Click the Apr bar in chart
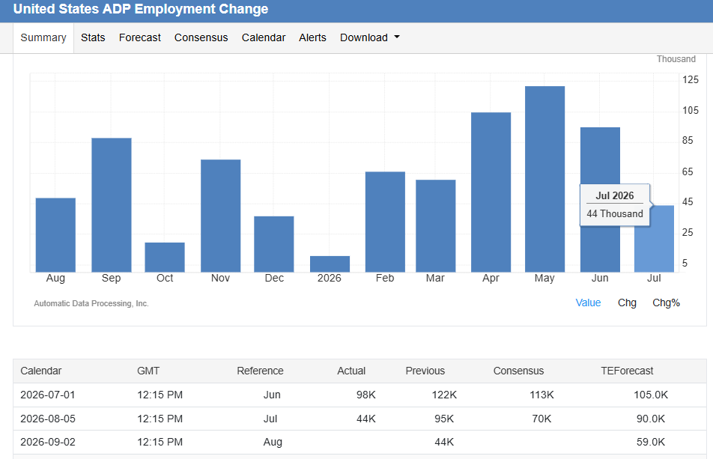The width and height of the screenshot is (713, 459). [491, 192]
